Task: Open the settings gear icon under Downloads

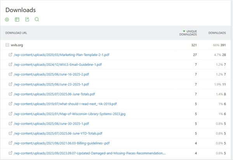Action: [7, 19]
